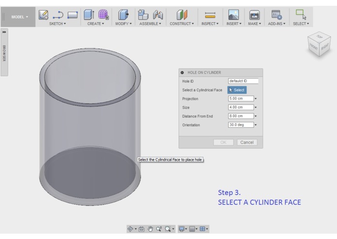
Task: Open the Display Settings dropdown arrow
Action: [186, 229]
